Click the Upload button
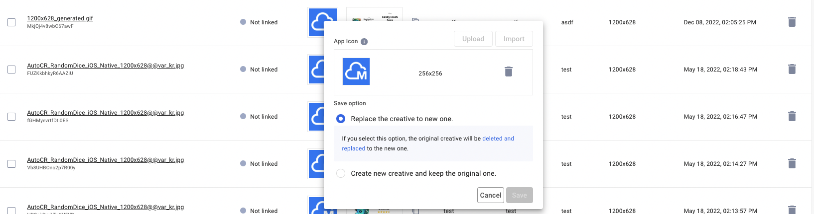Screen dimensions: 814x214 pos(473,39)
